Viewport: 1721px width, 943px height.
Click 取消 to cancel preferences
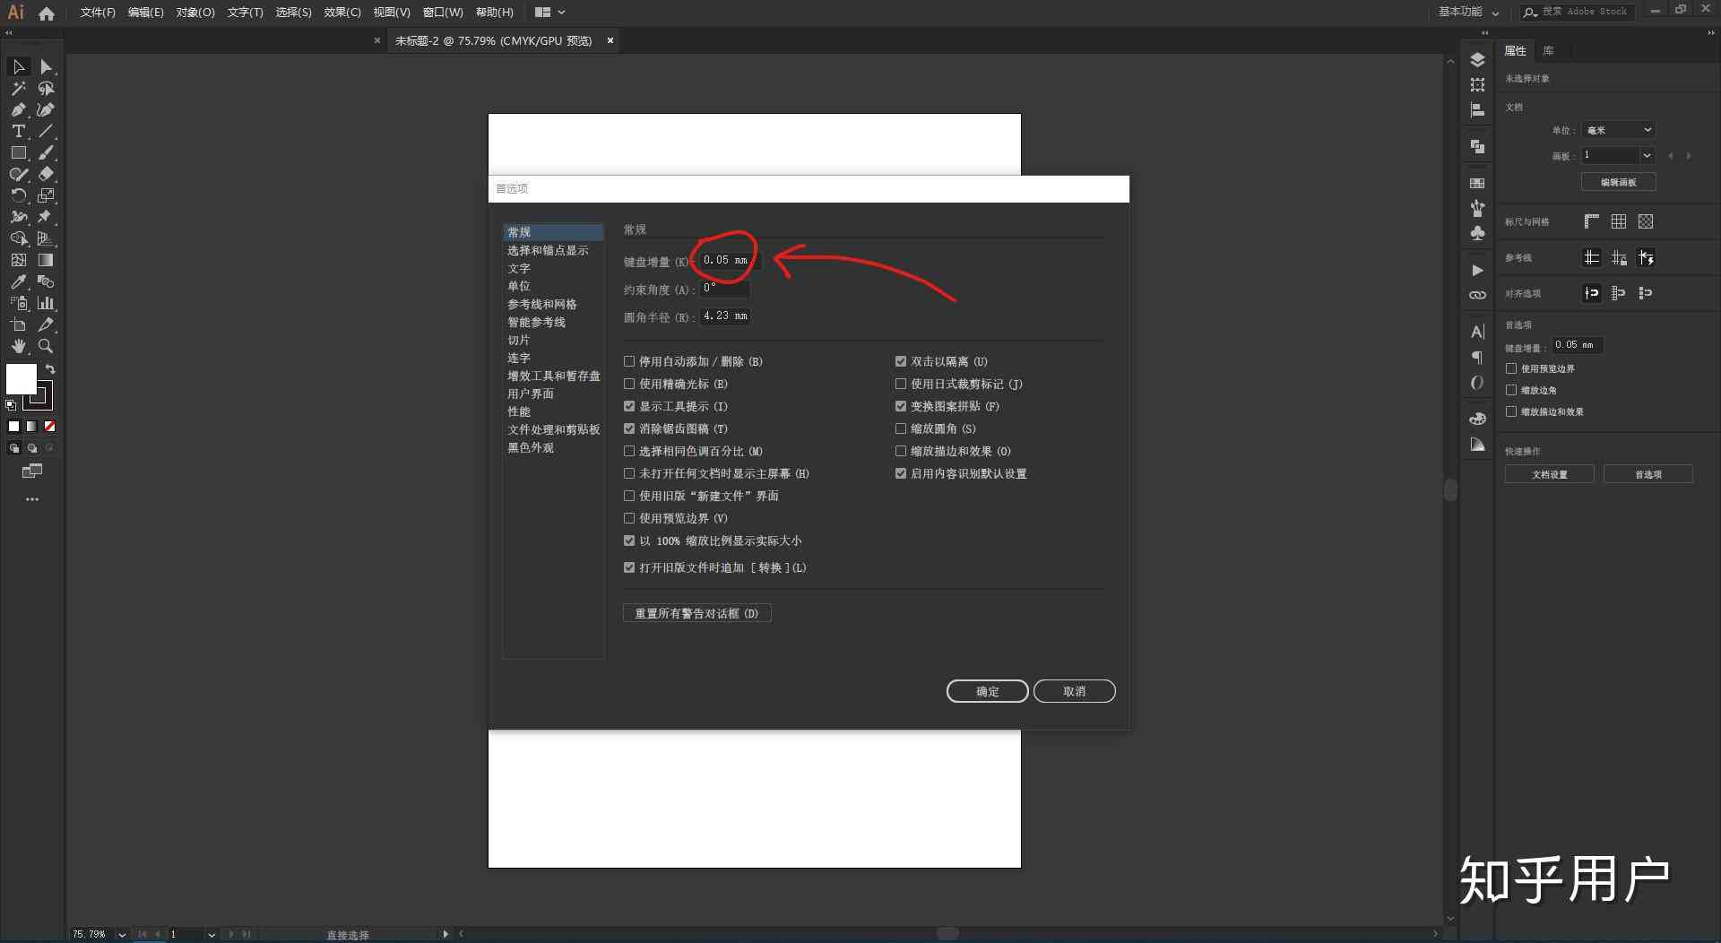1074,691
